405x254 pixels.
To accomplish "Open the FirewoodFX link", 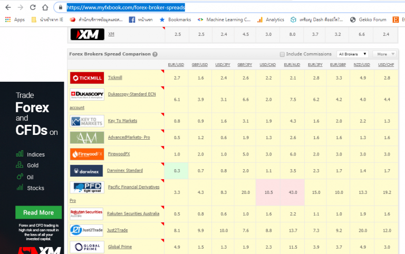I will click(x=119, y=153).
